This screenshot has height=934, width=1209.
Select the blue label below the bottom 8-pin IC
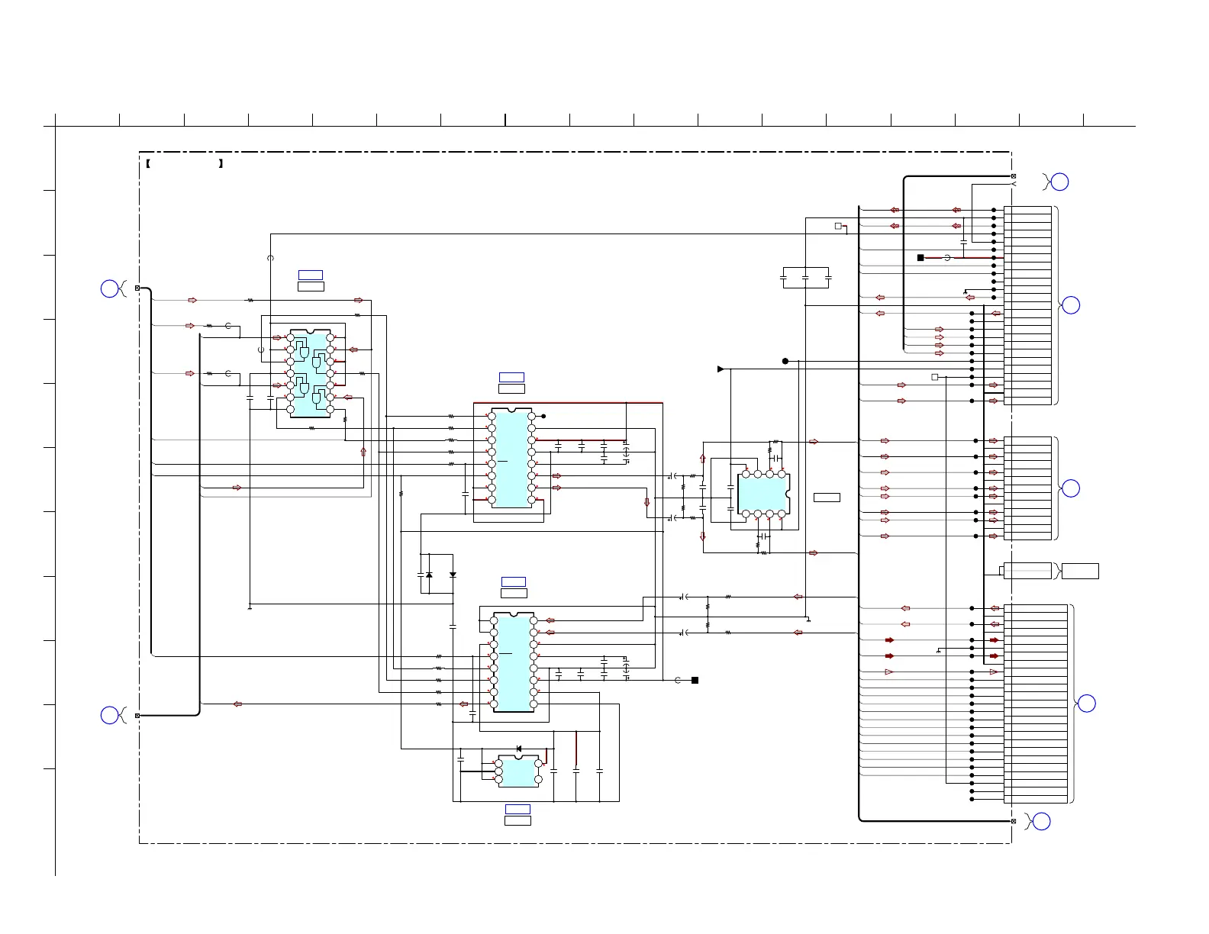click(517, 809)
